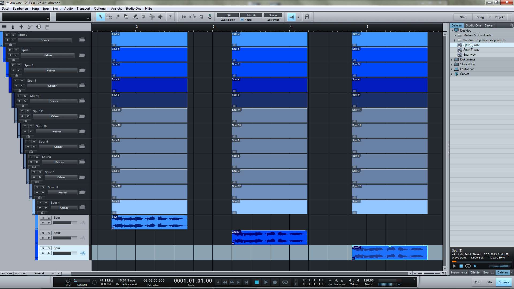Screen dimensions: 514x289
Task: Adjust the browser preview volume slider
Action: [x=500, y=266]
